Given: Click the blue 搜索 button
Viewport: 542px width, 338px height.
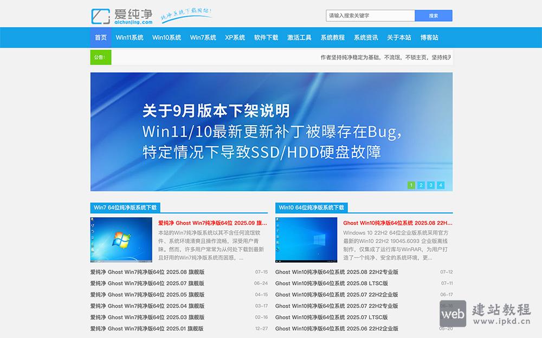Looking at the screenshot, I should pyautogui.click(x=434, y=16).
